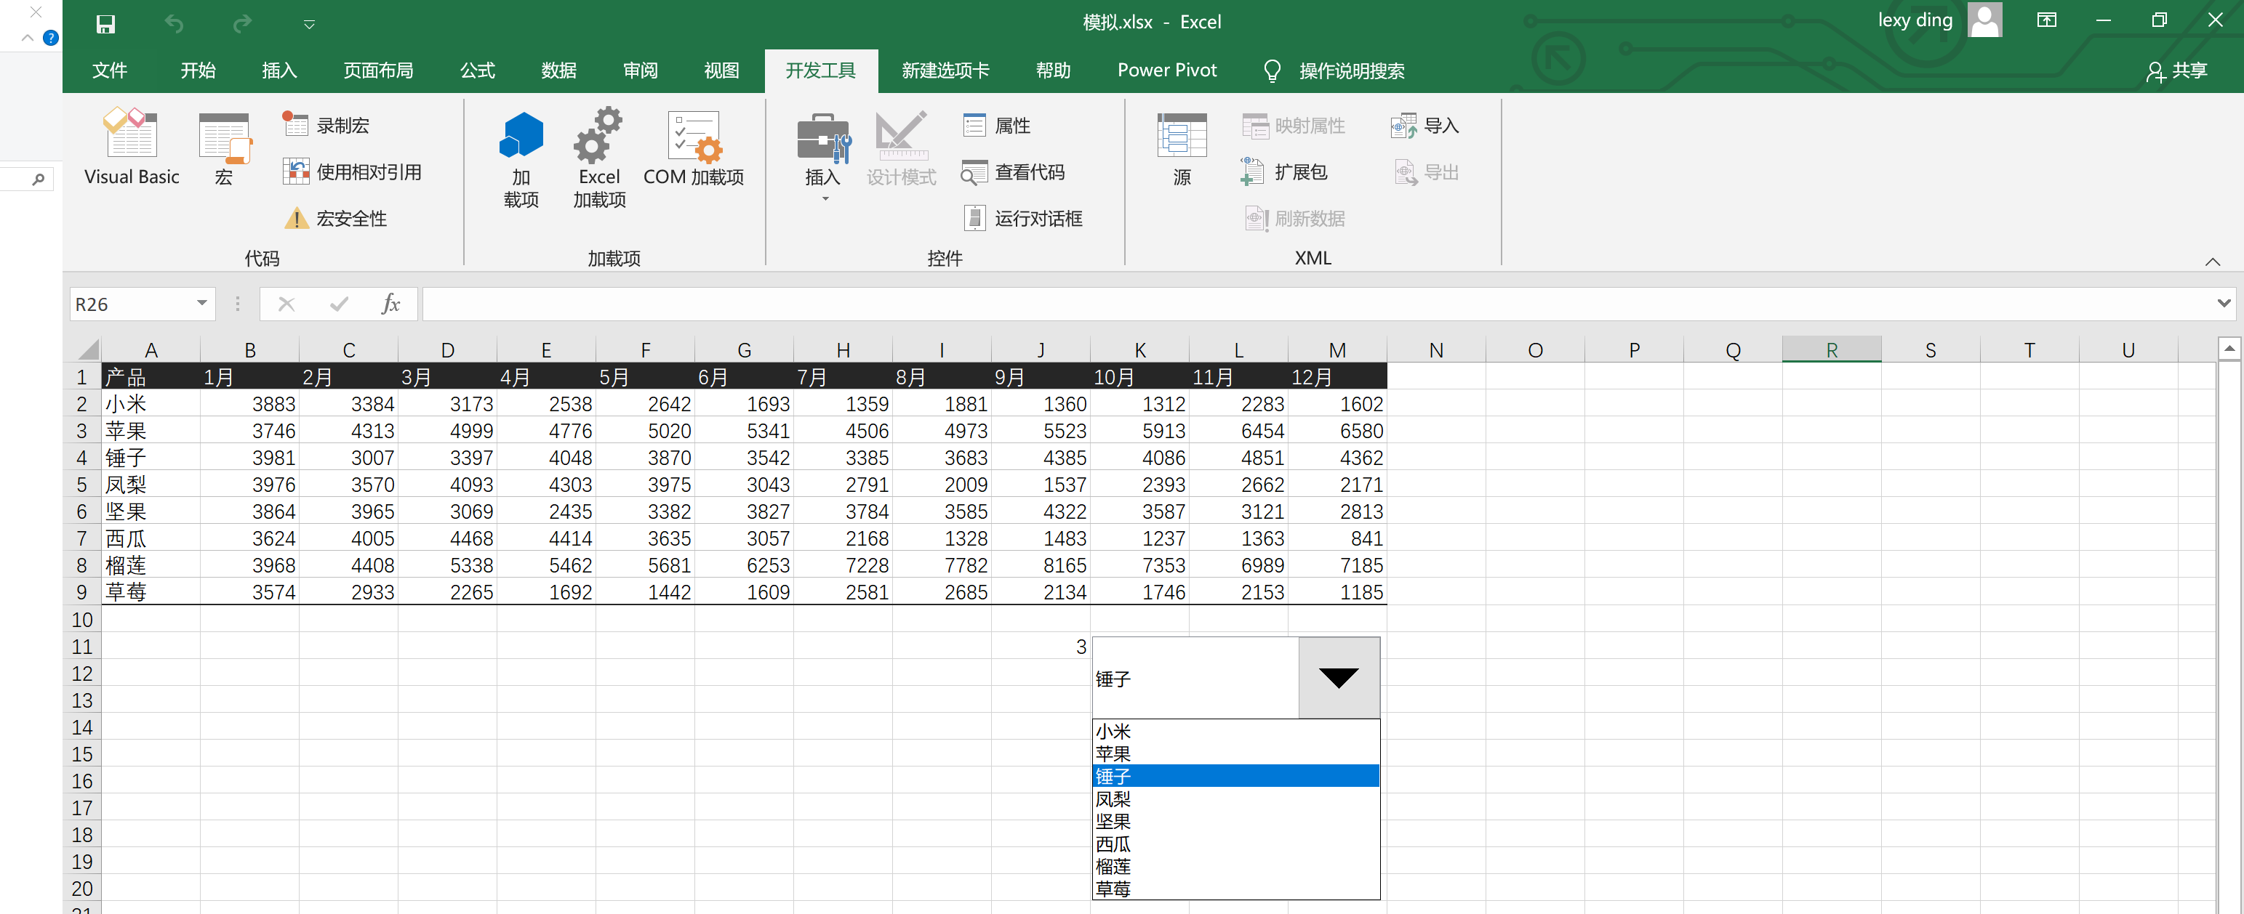Expand the formula bar

(2224, 303)
